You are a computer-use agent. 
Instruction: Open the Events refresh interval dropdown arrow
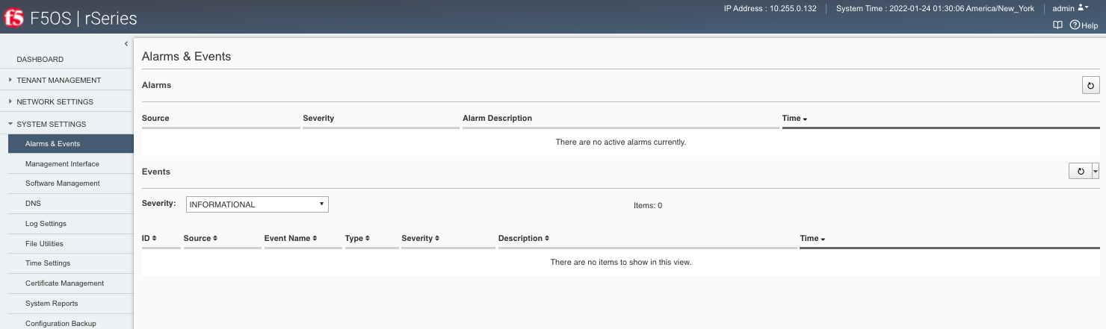(1096, 172)
